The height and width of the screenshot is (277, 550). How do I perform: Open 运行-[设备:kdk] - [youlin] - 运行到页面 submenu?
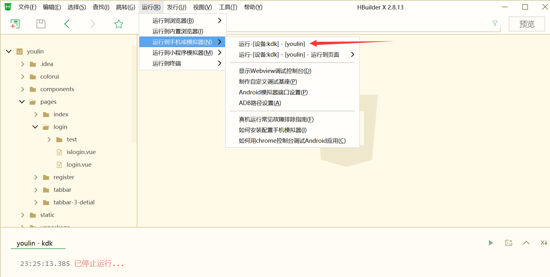(x=292, y=55)
